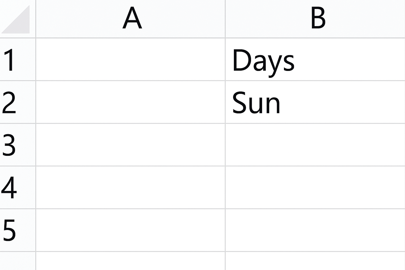Viewport: 405px width, 270px height.
Task: Select empty cell A2
Action: 131,102
